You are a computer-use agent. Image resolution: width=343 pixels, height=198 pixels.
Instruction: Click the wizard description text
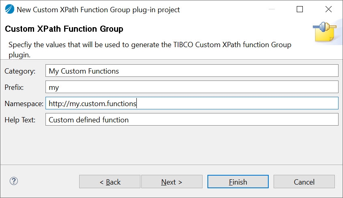(x=150, y=49)
